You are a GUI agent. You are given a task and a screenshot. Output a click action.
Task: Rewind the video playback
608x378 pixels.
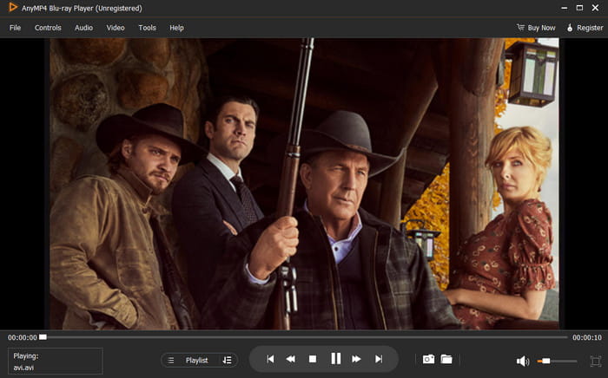(290, 359)
